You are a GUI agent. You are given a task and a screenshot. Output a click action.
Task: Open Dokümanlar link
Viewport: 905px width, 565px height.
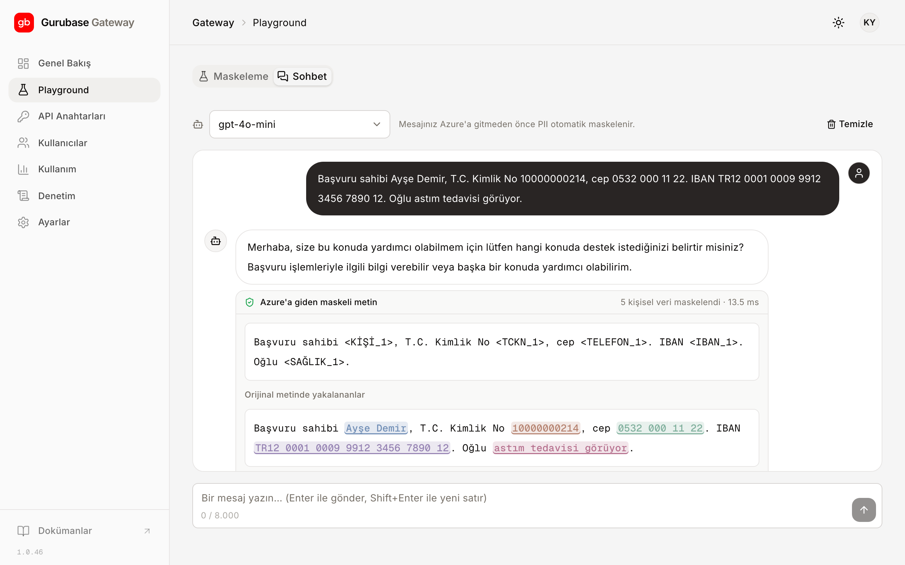coord(84,531)
